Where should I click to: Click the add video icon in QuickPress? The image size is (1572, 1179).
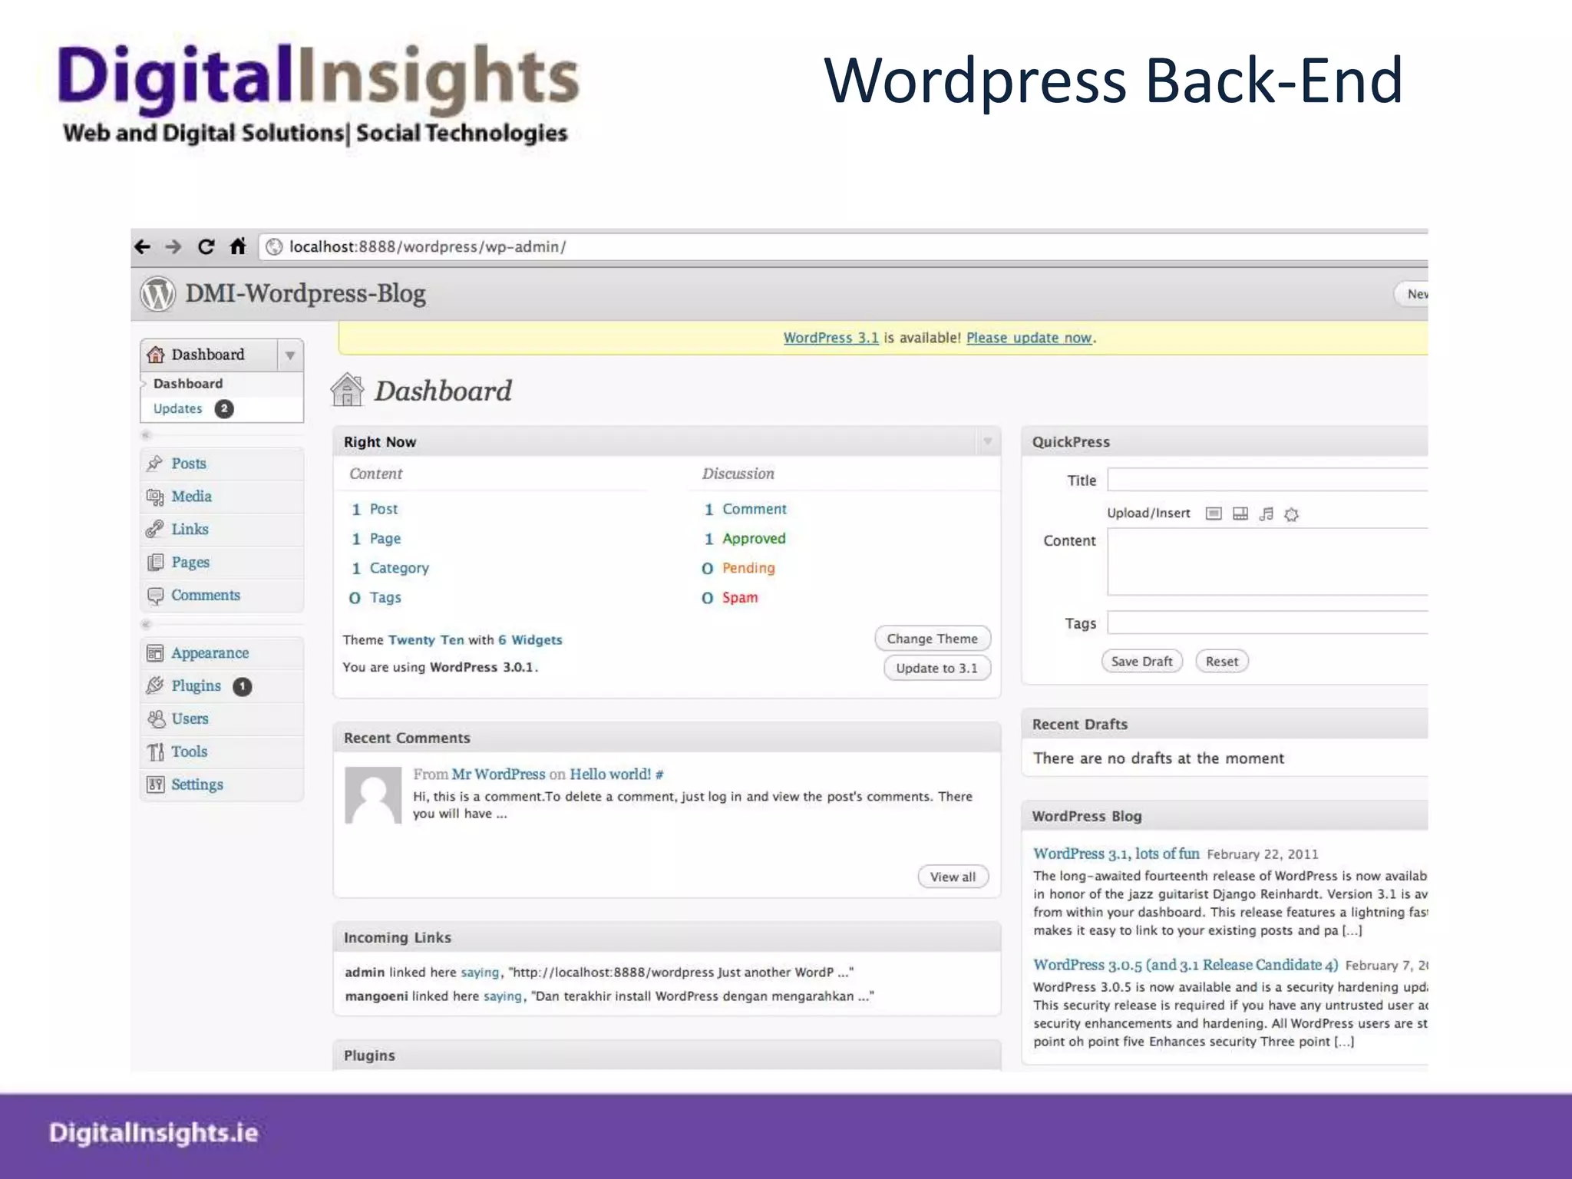tap(1240, 514)
